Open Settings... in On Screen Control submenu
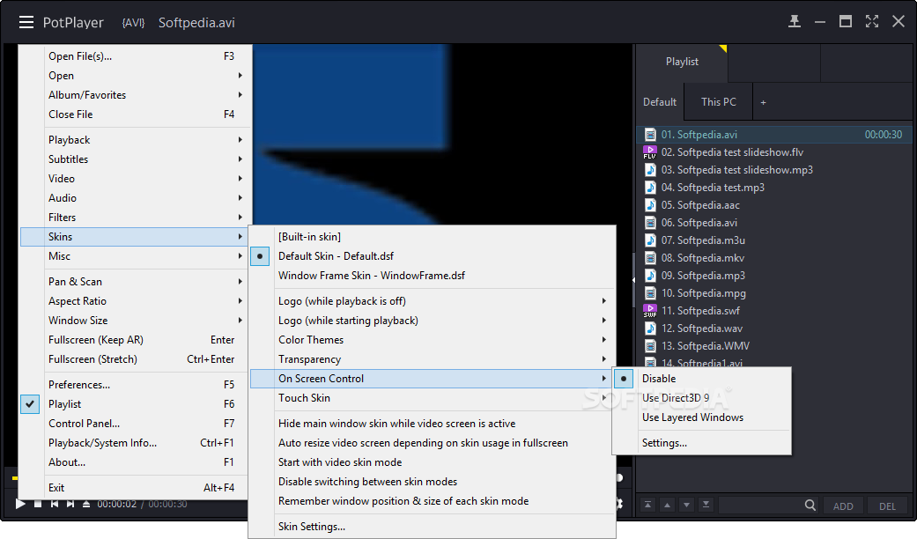 tap(702, 443)
